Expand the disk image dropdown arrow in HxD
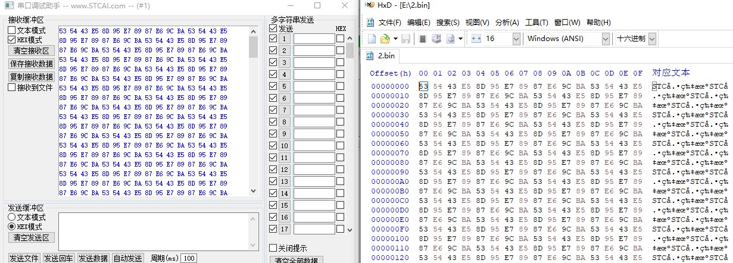733x263 pixels. 460,39
